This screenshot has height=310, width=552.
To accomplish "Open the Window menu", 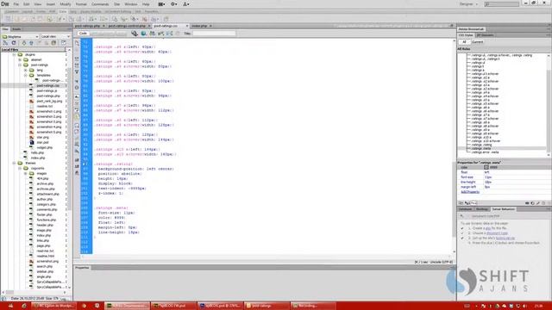I will point(131,4).
